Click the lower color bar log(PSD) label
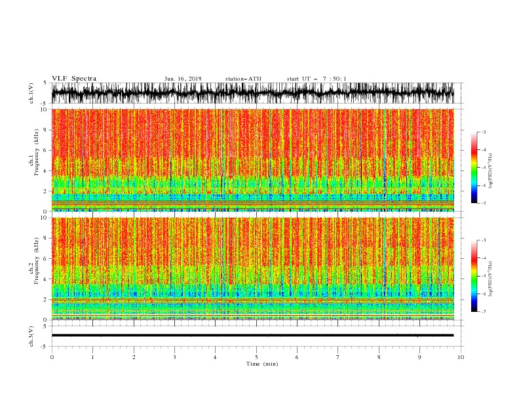This screenshot has height=401, width=519. tap(491, 279)
